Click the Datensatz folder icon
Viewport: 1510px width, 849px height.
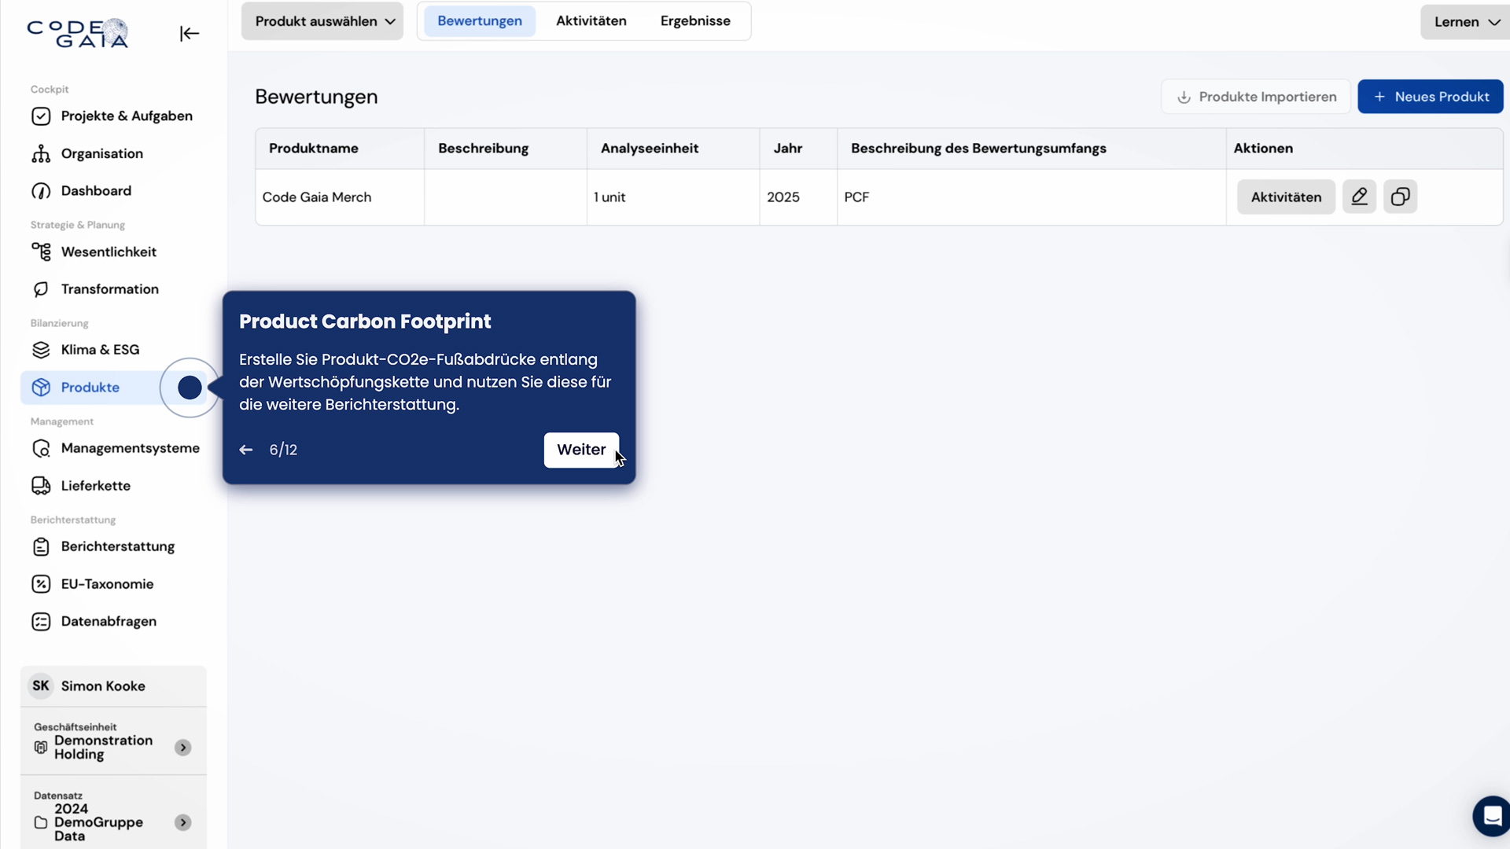(x=41, y=822)
